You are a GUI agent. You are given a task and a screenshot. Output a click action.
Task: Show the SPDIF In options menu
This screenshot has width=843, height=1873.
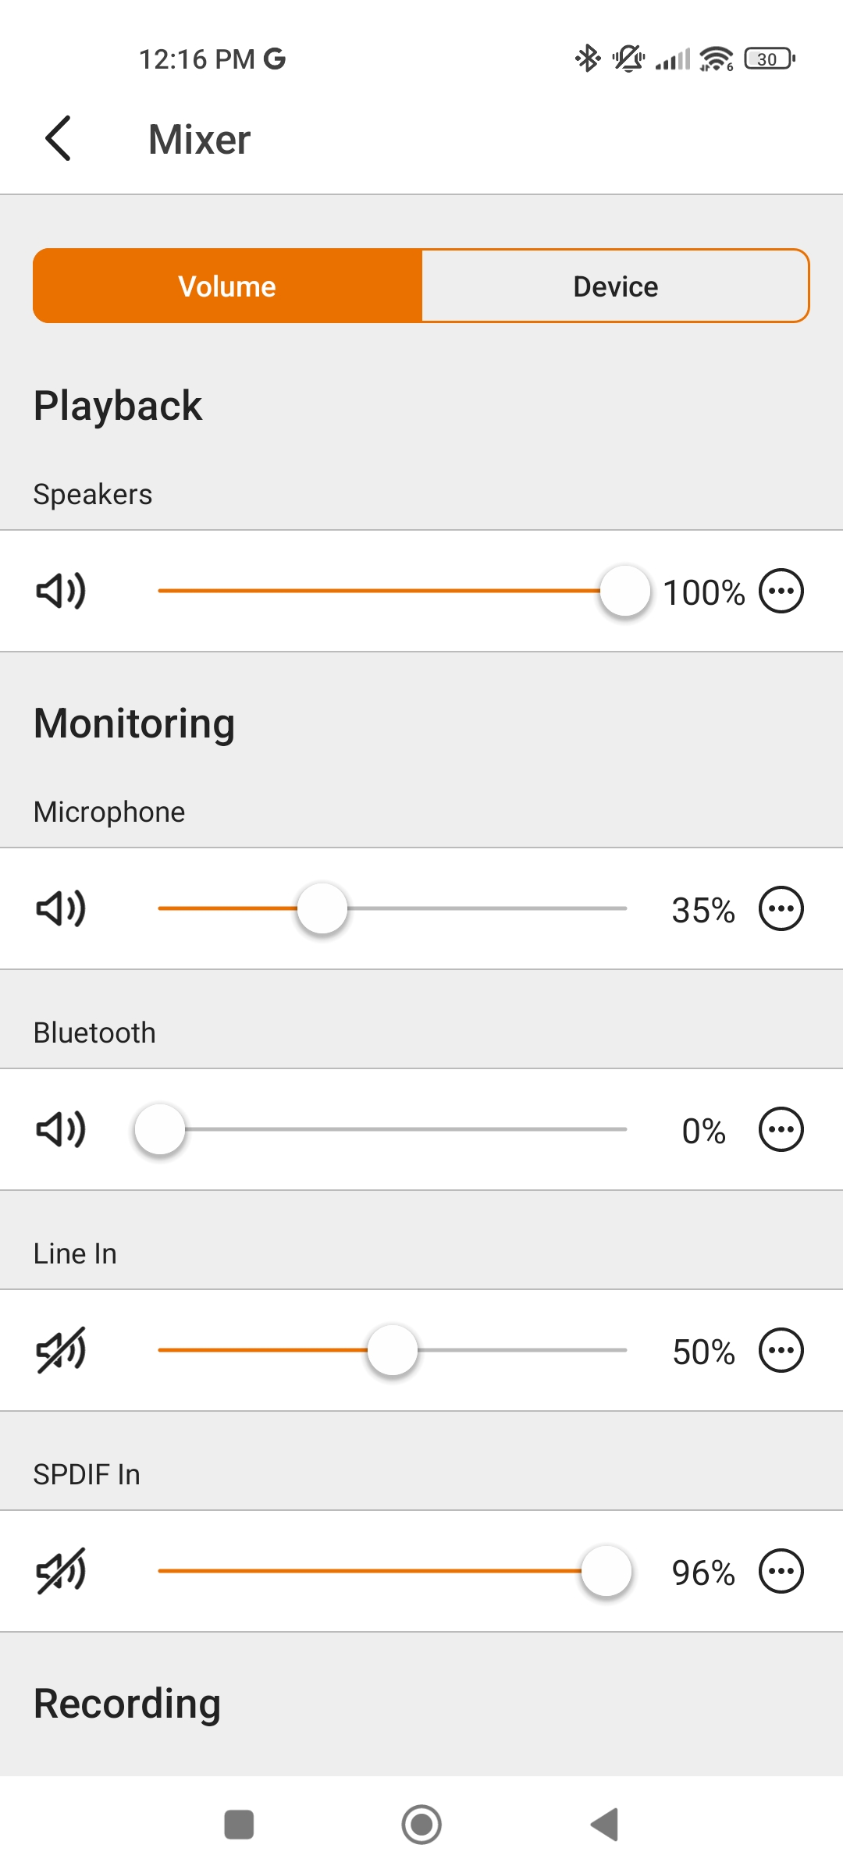click(x=781, y=1571)
